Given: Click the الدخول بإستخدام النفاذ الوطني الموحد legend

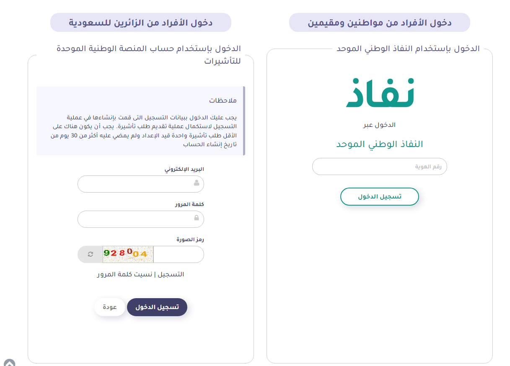Looking at the screenshot, I should (x=408, y=49).
